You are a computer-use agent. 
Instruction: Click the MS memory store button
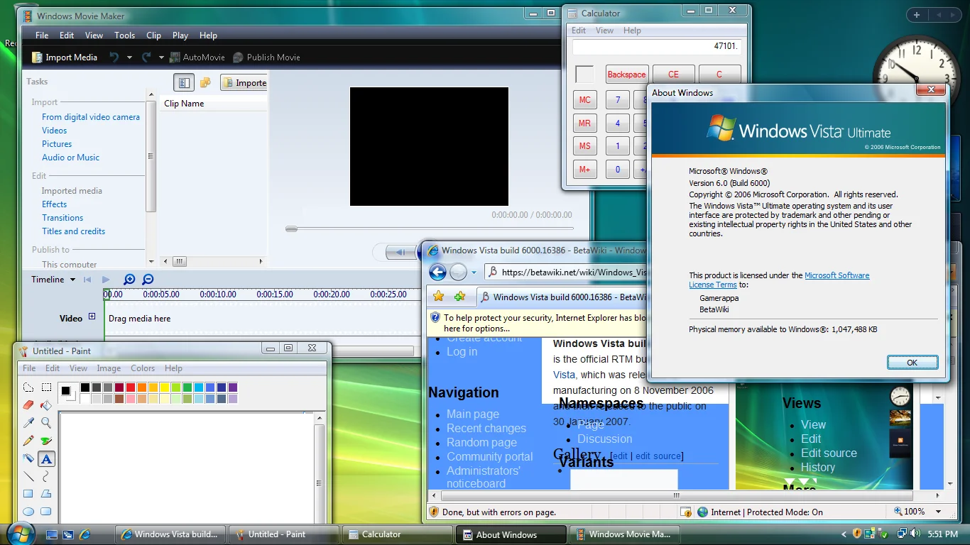pos(584,146)
